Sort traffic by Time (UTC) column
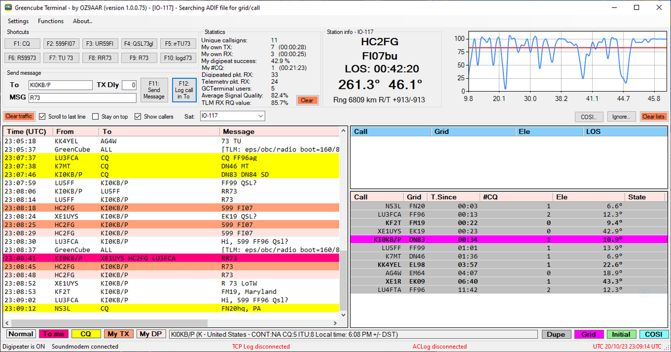671x352 pixels. [27, 132]
